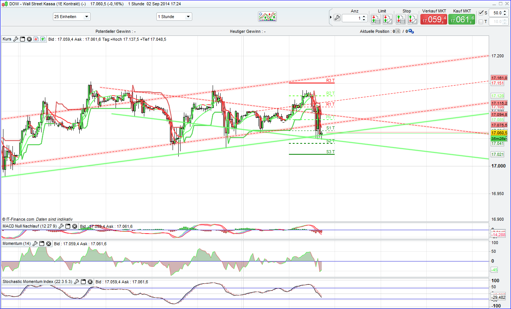
Task: Click the green up-arrow icon in the Kurs panel
Action: [42, 39]
